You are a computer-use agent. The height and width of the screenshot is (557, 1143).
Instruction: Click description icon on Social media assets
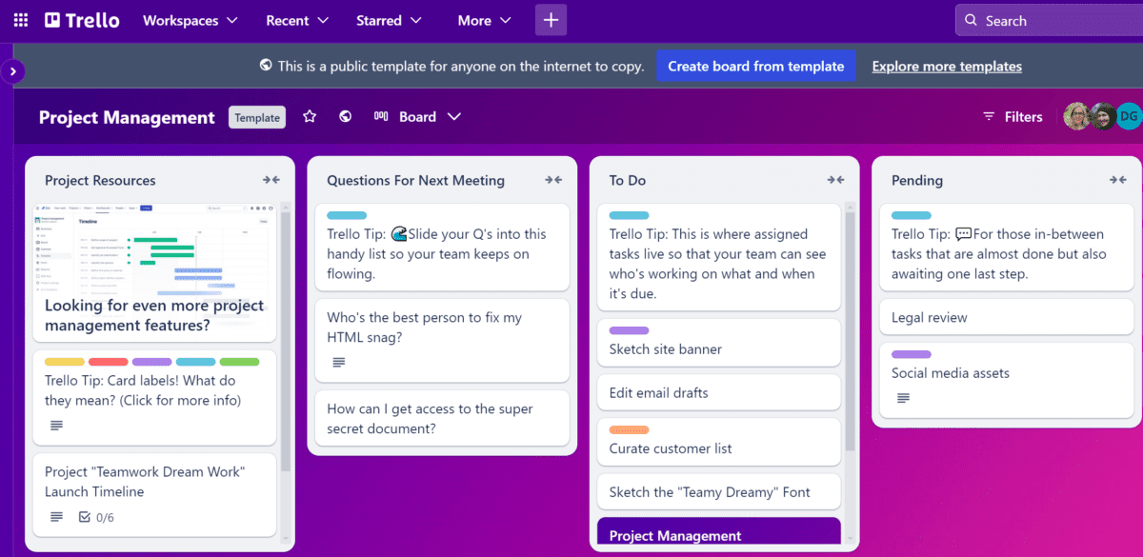(903, 398)
